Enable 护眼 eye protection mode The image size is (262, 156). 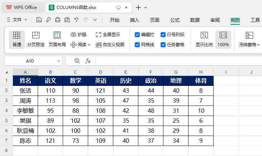pyautogui.click(x=78, y=35)
